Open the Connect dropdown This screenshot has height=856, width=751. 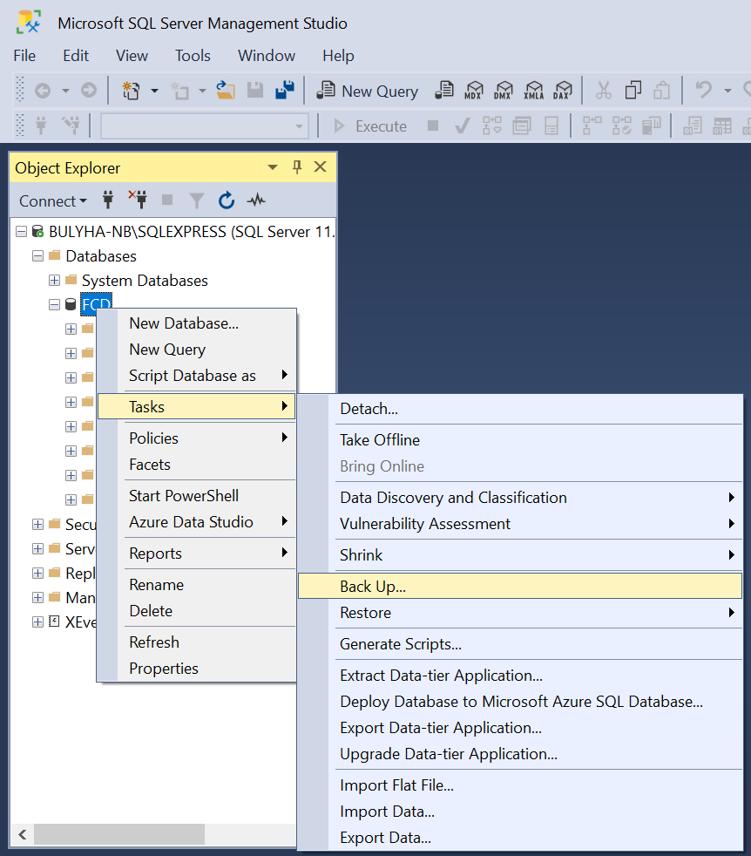click(x=53, y=200)
